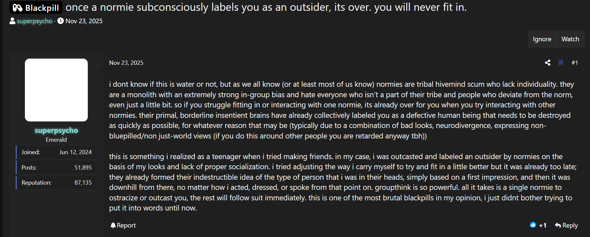Toggle Ignore for this thread
Viewport: 590px width, 237px height.
pos(542,39)
